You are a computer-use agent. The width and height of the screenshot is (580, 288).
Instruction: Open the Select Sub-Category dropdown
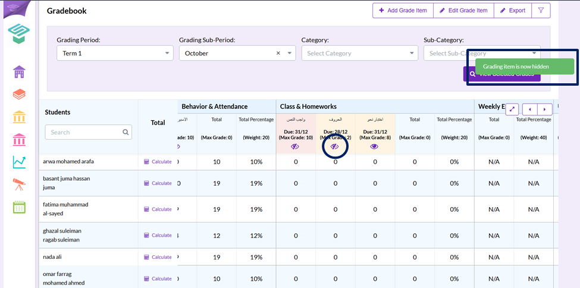[482, 54]
